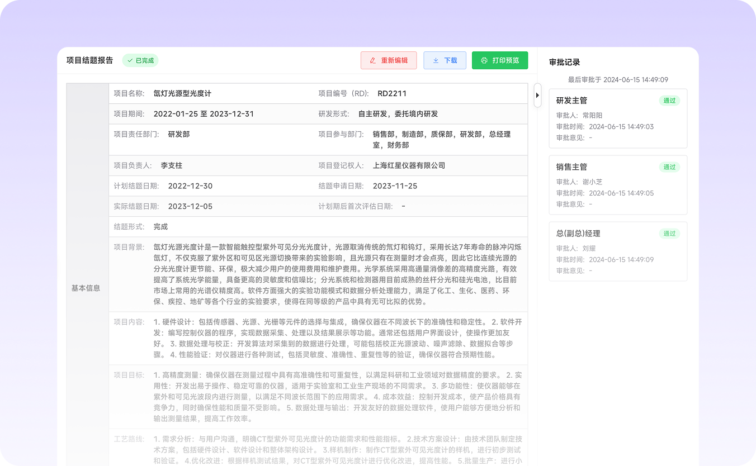The width and height of the screenshot is (756, 466).
Task: Click the pencil icon in 重新编辑
Action: [372, 60]
